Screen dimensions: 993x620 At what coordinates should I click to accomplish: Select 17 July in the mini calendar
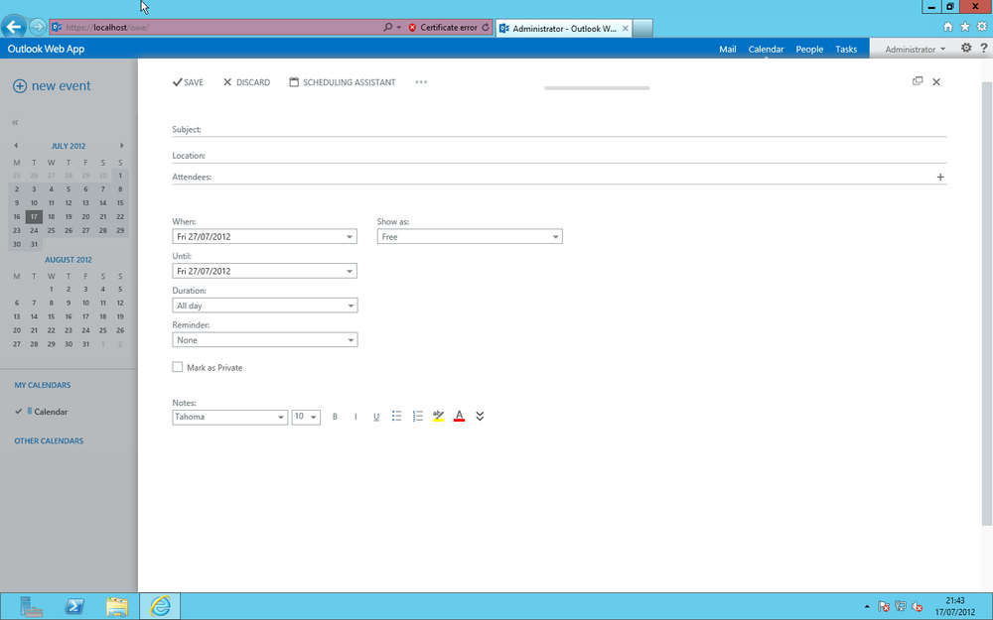tap(34, 217)
